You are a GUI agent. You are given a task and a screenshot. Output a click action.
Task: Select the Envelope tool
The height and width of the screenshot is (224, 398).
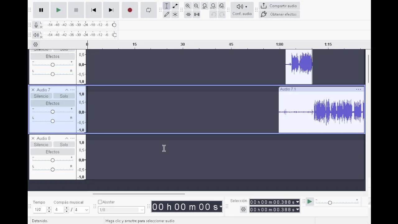(x=175, y=6)
